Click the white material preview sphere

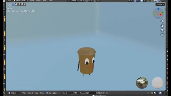click(158, 83)
